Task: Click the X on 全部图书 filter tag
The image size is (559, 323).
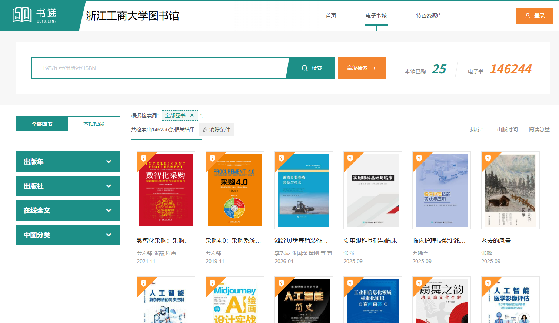Action: click(x=192, y=115)
